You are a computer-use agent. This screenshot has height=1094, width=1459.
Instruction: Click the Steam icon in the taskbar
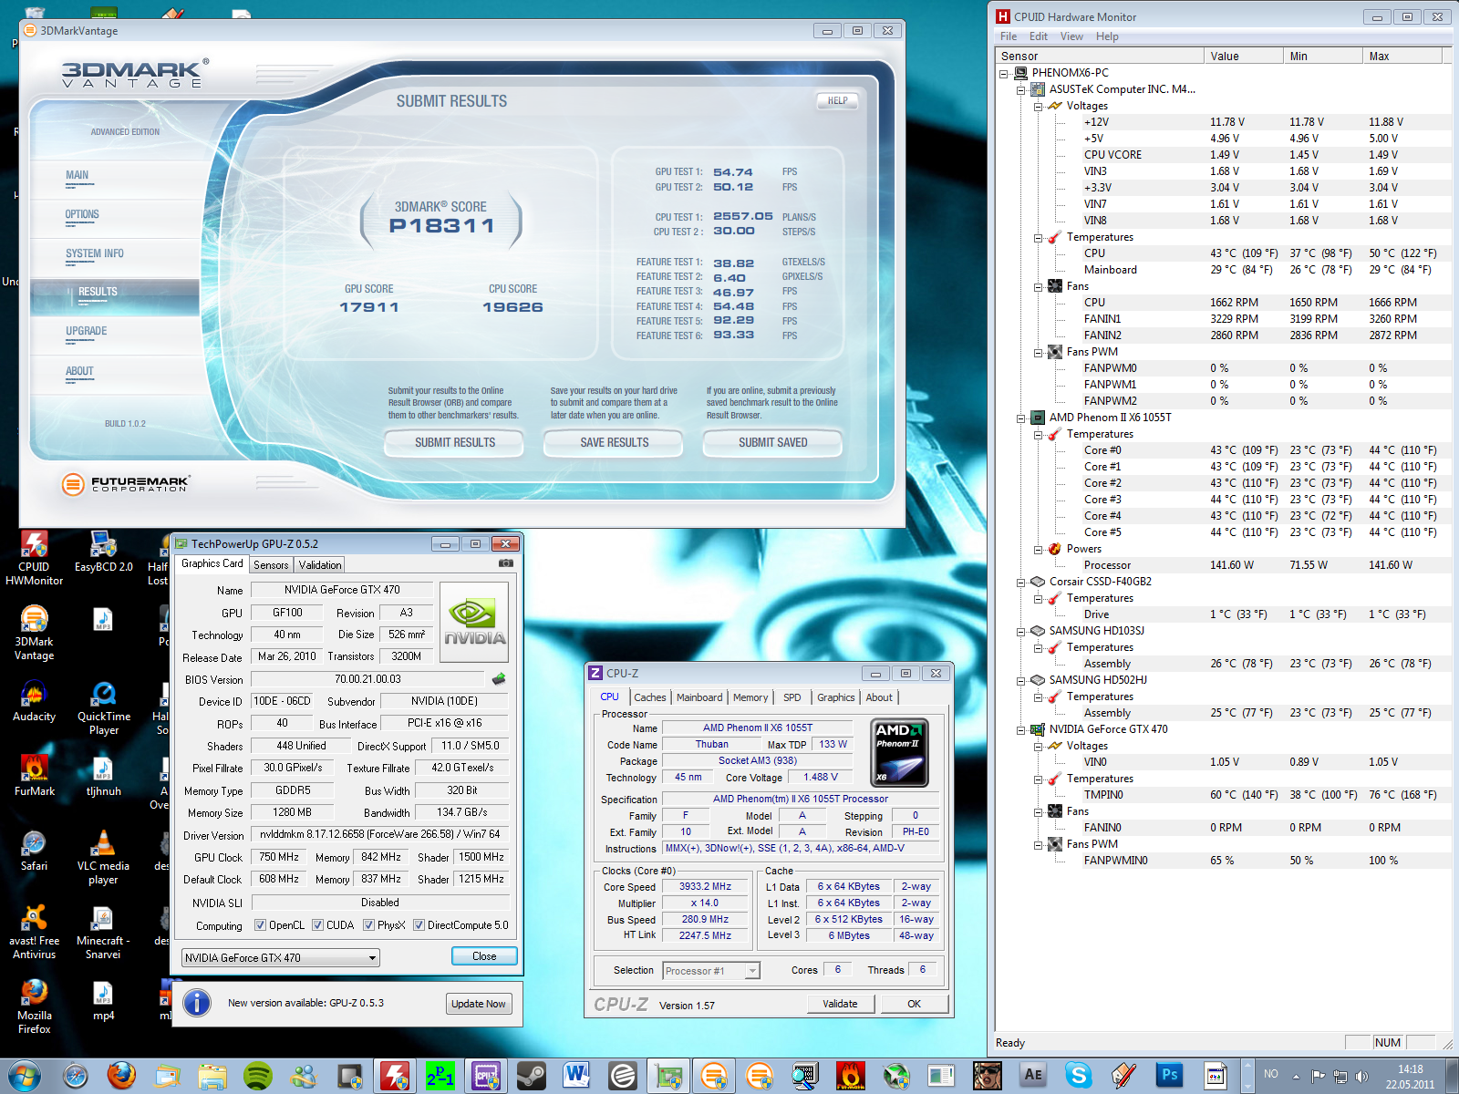click(531, 1076)
